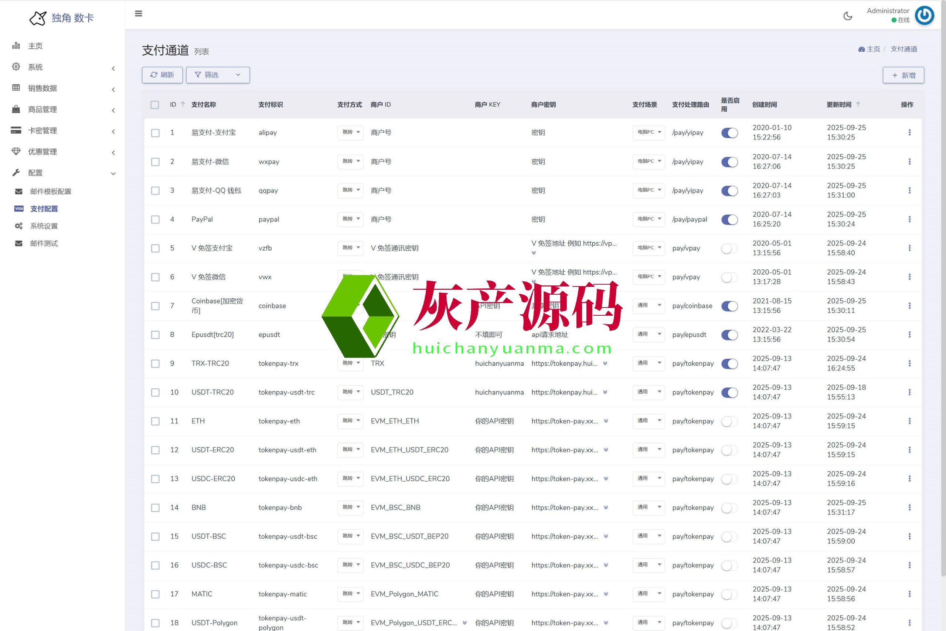
Task: Enable the V免签支付宝 switch
Action: [x=729, y=248]
